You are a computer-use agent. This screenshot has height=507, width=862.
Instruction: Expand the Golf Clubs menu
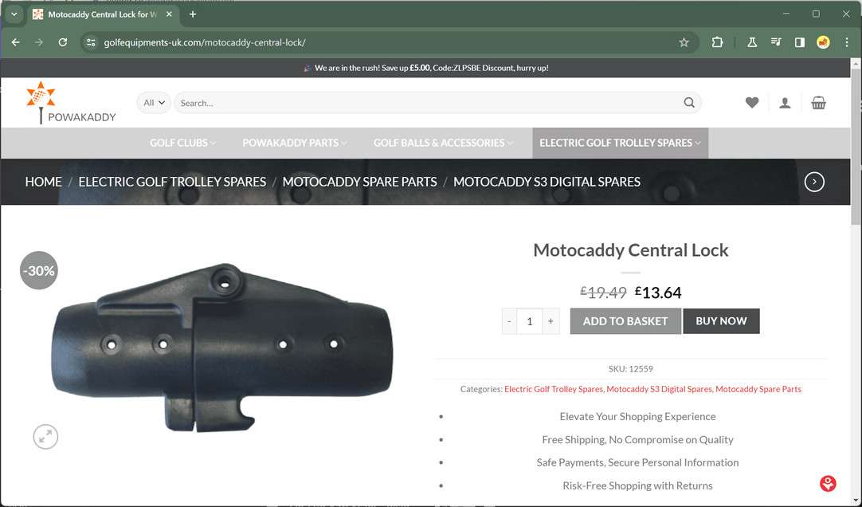pos(182,143)
